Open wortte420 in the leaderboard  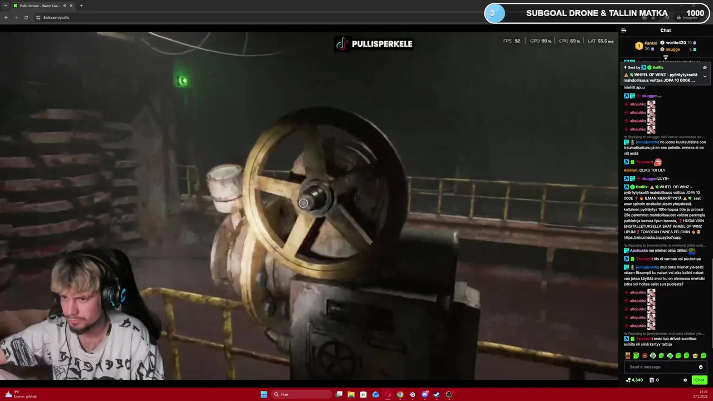coord(676,43)
